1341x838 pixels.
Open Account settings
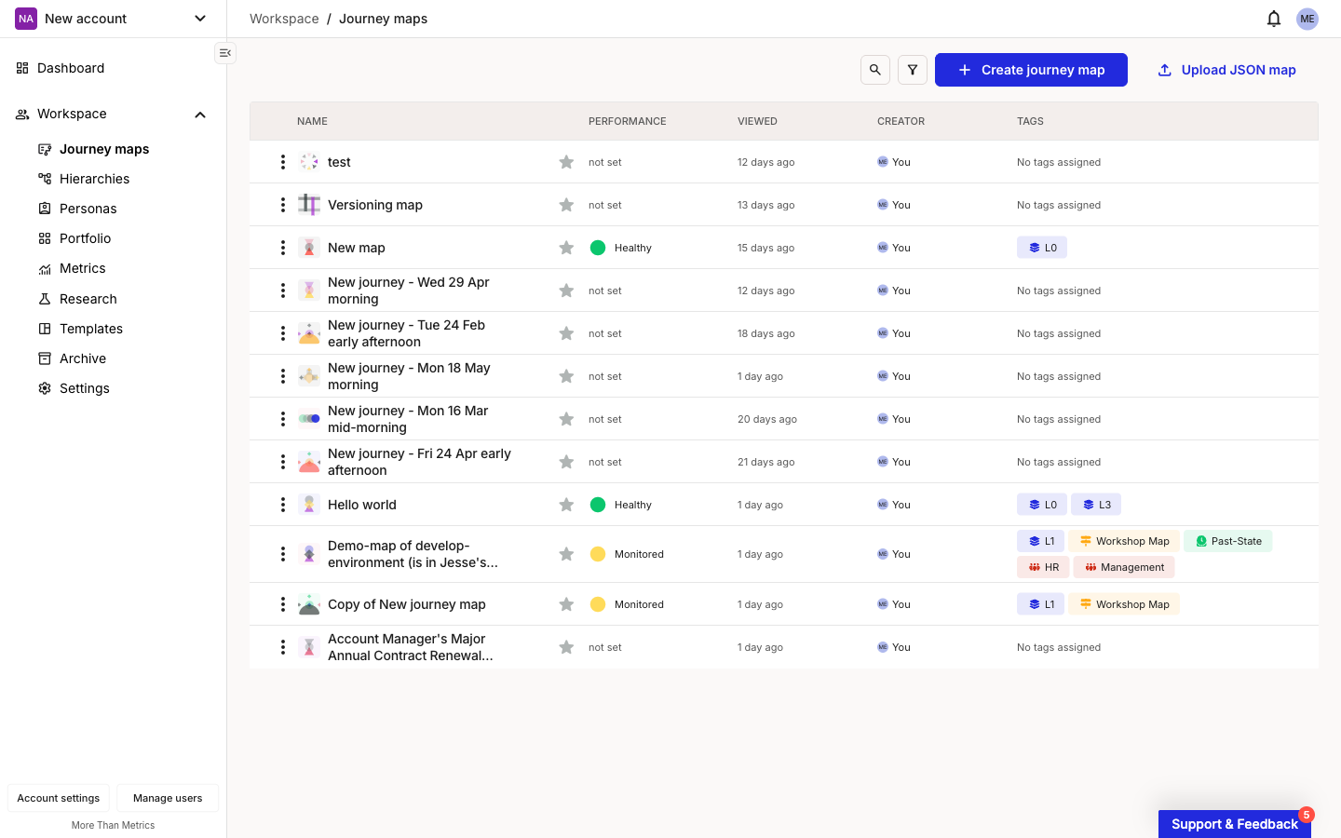pos(59,798)
